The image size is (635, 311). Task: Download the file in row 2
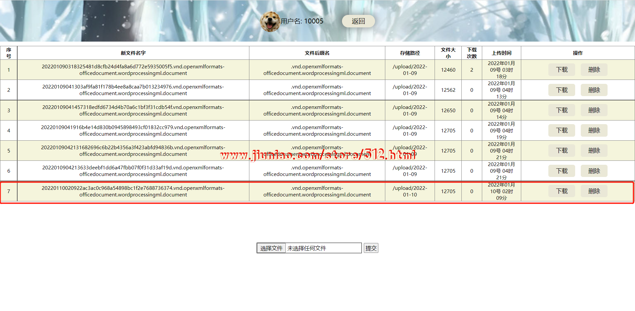(561, 90)
